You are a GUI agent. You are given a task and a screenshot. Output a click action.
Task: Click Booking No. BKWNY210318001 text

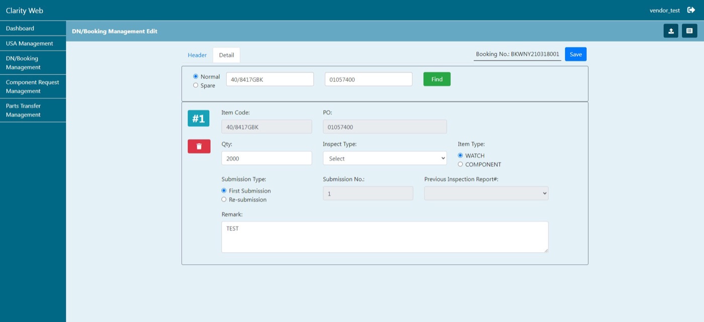[517, 54]
